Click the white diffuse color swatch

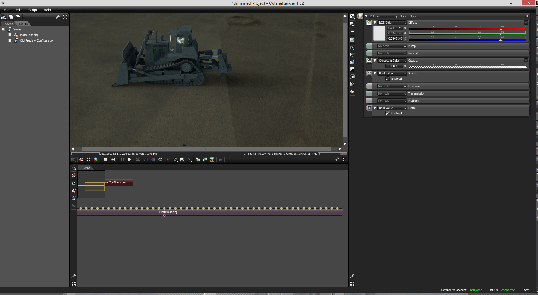(379, 33)
